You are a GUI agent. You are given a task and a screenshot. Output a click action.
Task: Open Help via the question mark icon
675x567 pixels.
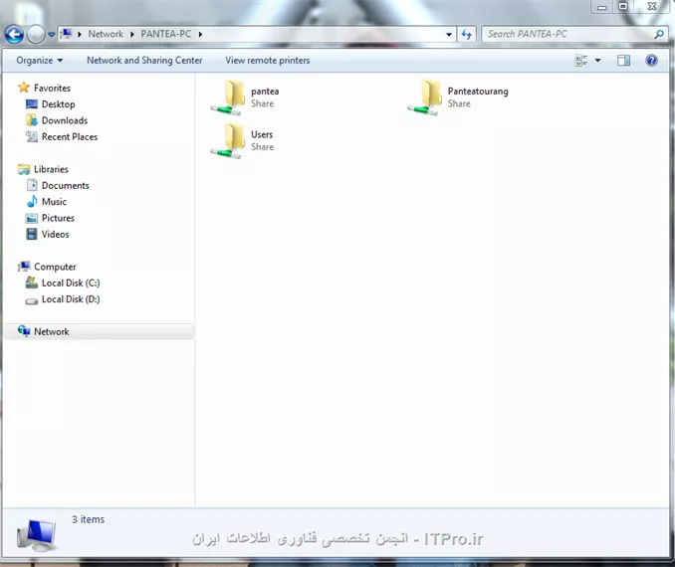click(x=651, y=61)
